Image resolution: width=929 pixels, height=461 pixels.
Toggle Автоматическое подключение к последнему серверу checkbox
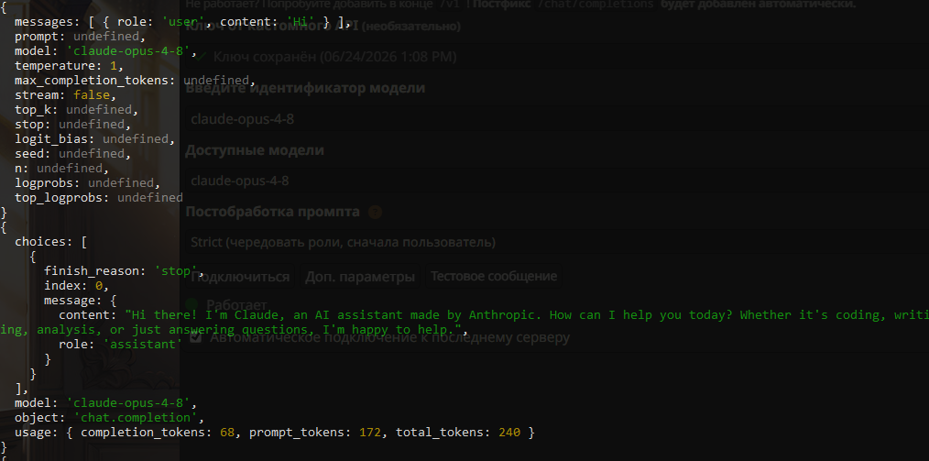(x=195, y=338)
